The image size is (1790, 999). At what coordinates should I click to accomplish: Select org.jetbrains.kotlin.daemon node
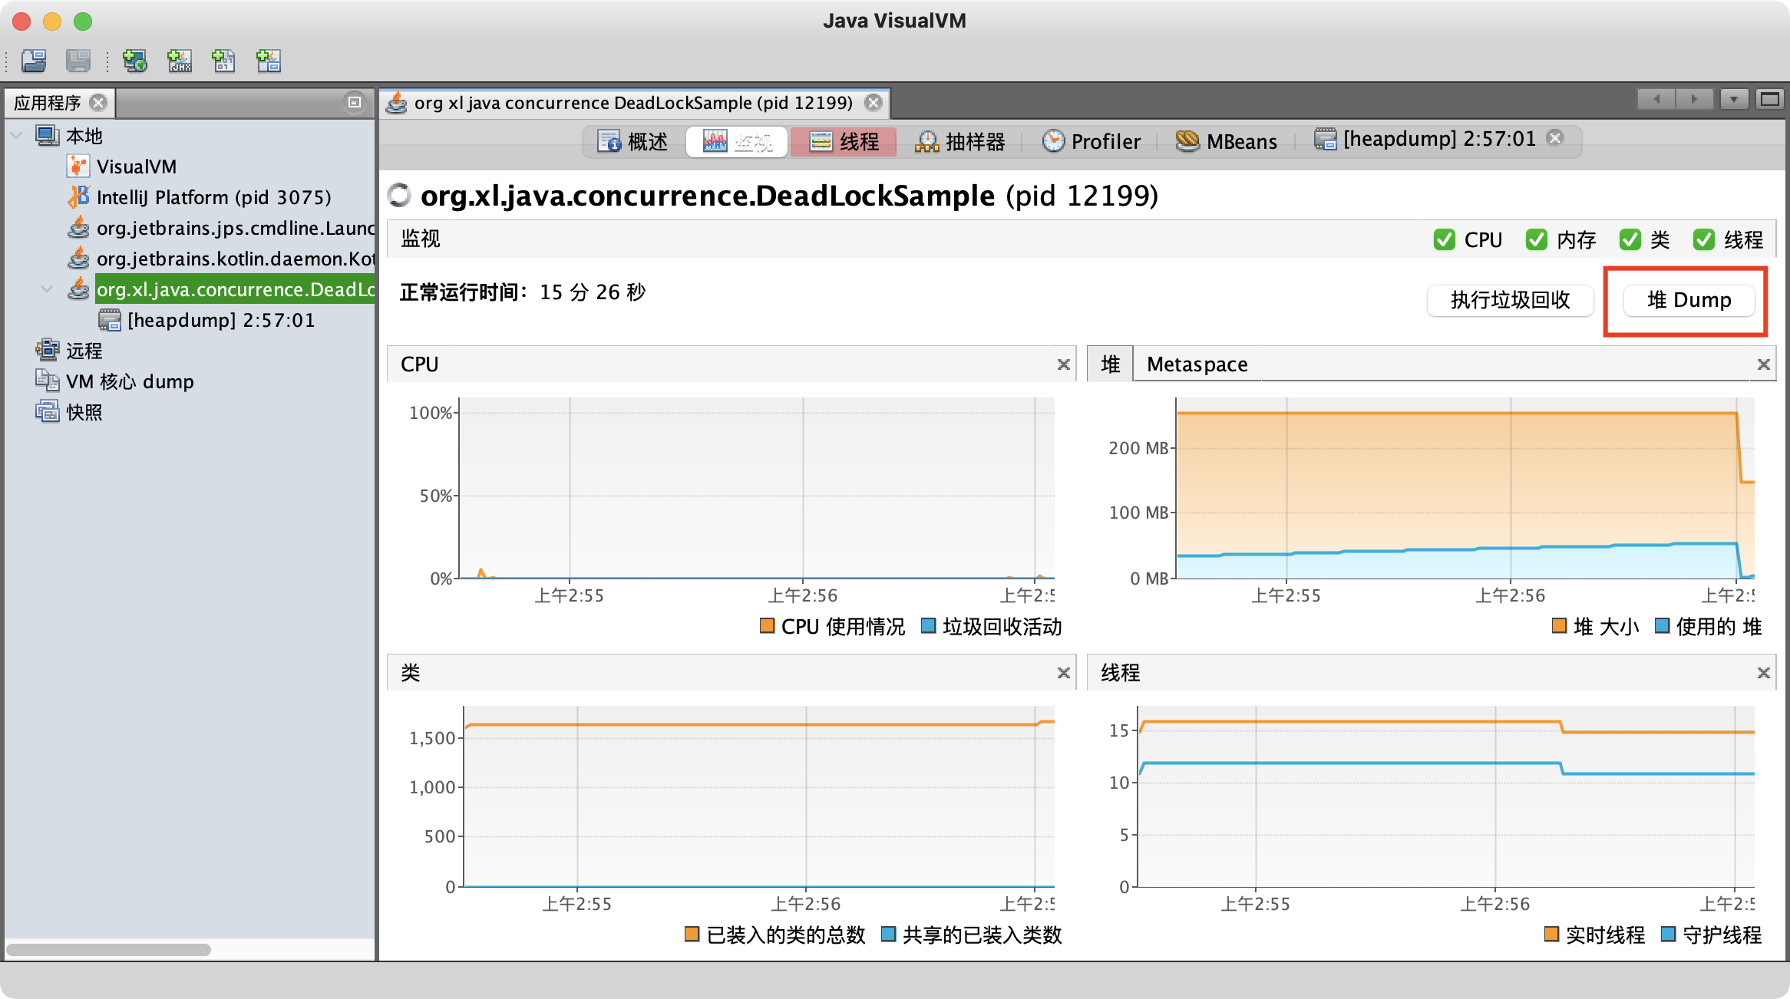pos(235,259)
